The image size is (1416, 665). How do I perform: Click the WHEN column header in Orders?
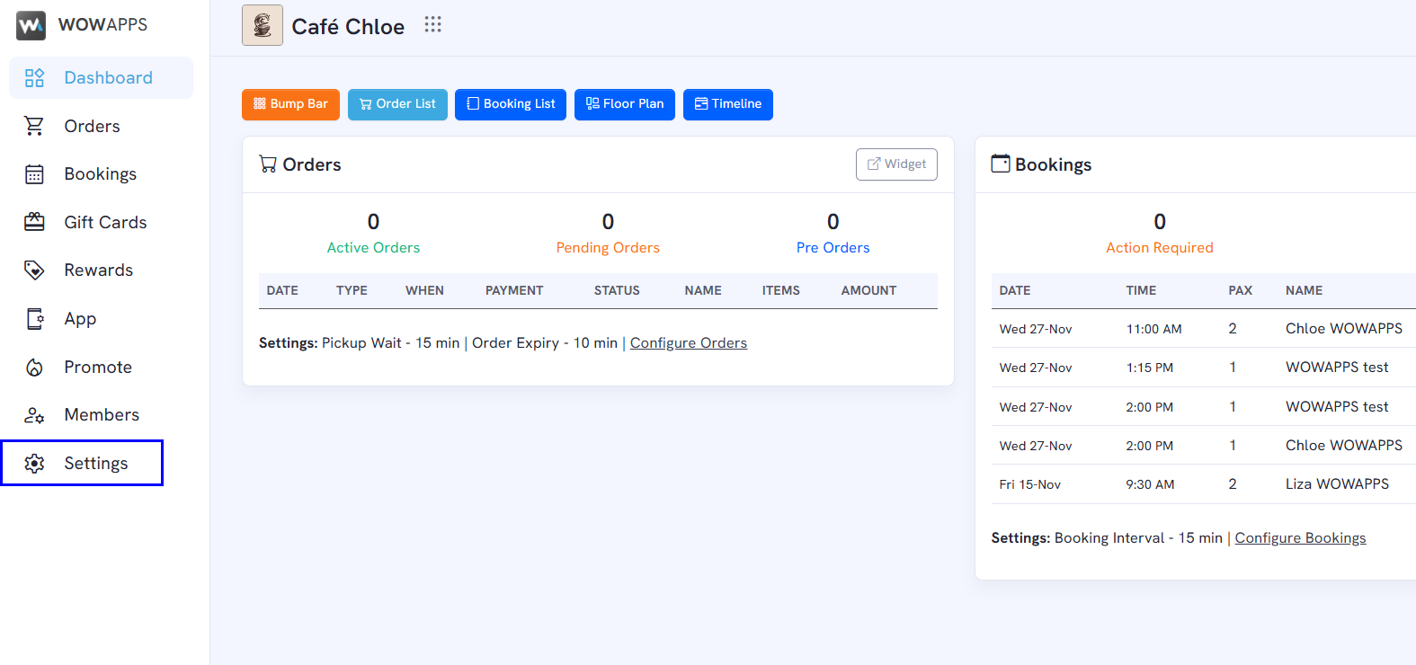coord(424,291)
